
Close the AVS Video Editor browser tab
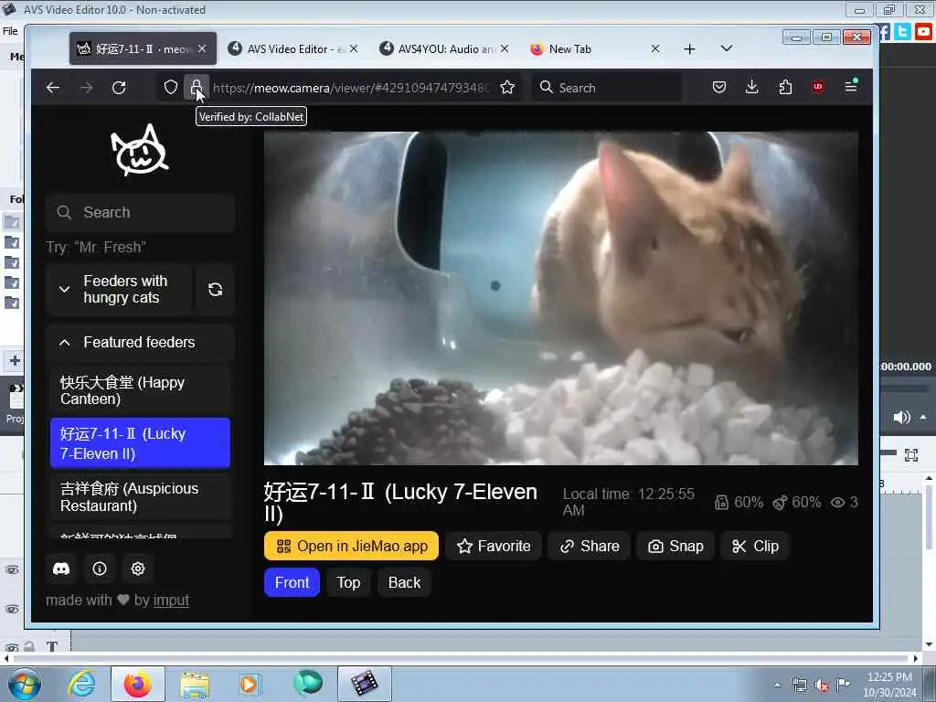[354, 48]
